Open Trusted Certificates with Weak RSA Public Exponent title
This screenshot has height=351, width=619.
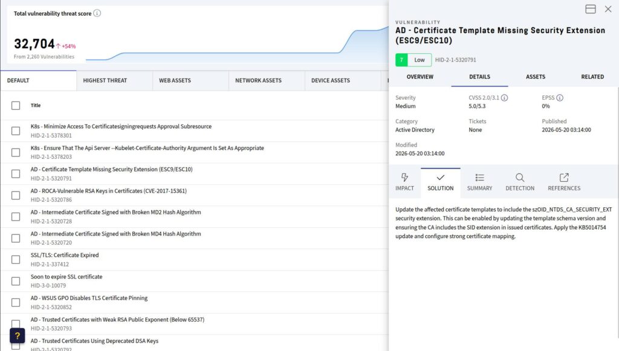click(x=118, y=320)
